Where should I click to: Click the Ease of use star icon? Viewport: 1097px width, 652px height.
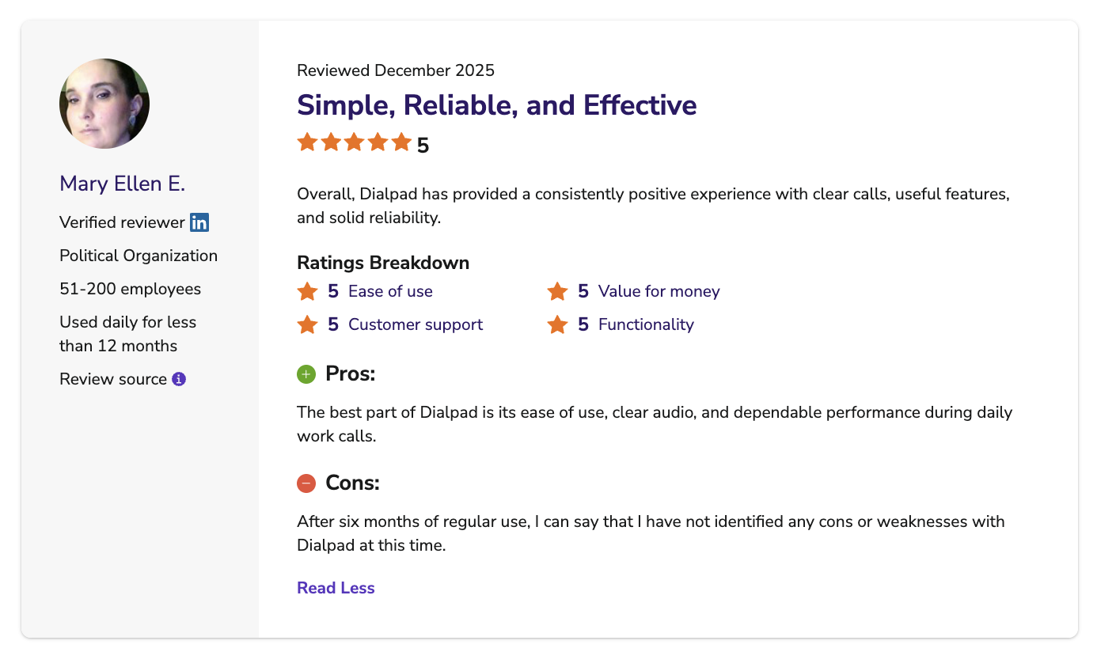click(307, 291)
